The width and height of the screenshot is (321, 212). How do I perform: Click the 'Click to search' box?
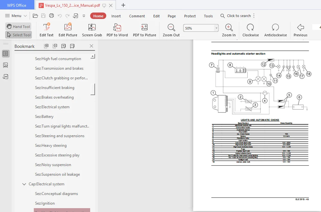235,16
